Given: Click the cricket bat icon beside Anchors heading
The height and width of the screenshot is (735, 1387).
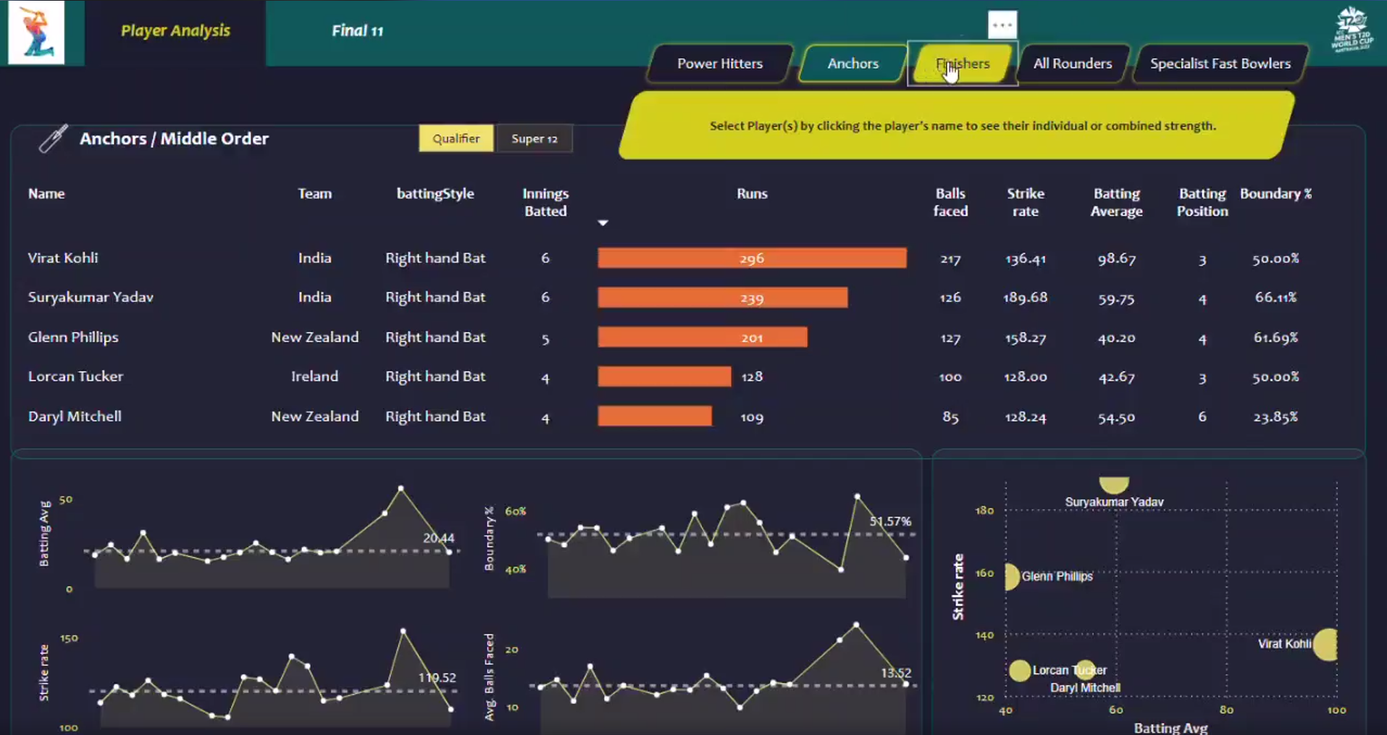Looking at the screenshot, I should point(53,138).
